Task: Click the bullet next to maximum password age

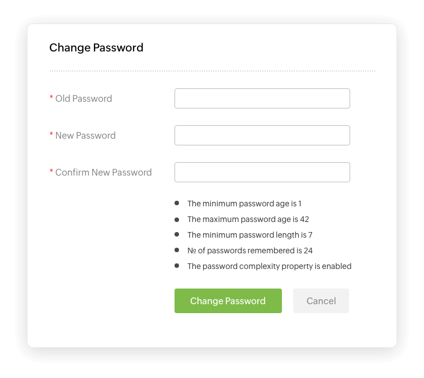Action: tap(177, 219)
